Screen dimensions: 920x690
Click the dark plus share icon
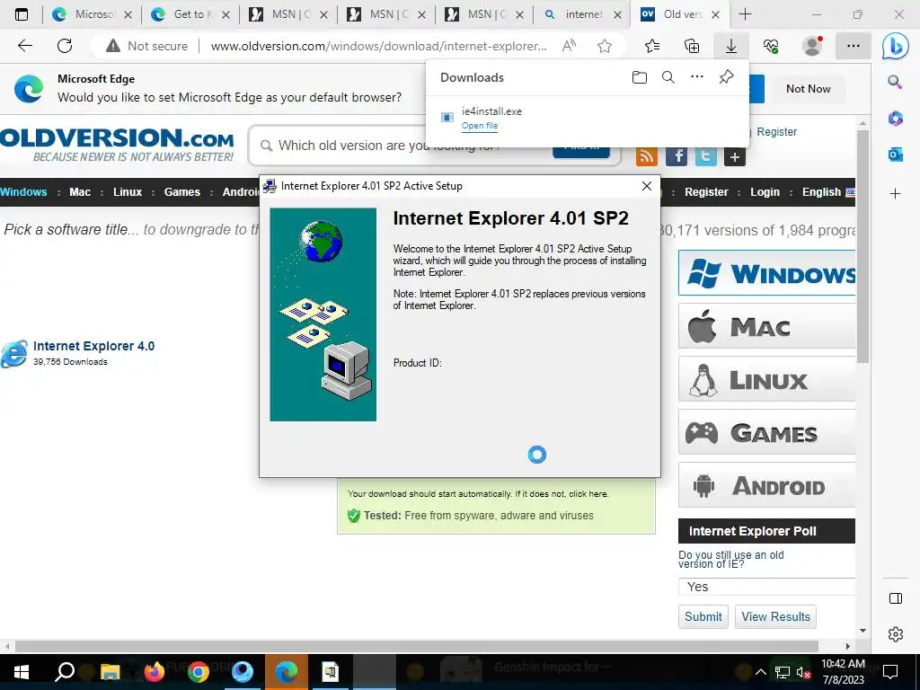[735, 156]
